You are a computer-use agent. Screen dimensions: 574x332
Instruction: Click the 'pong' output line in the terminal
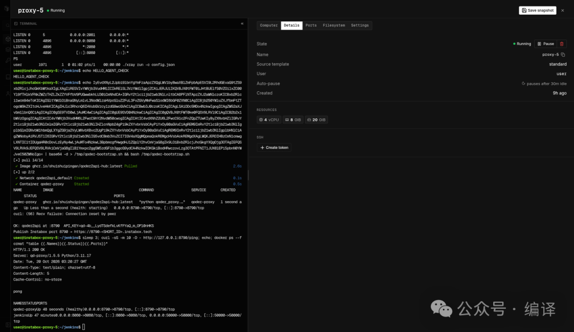tap(18, 292)
